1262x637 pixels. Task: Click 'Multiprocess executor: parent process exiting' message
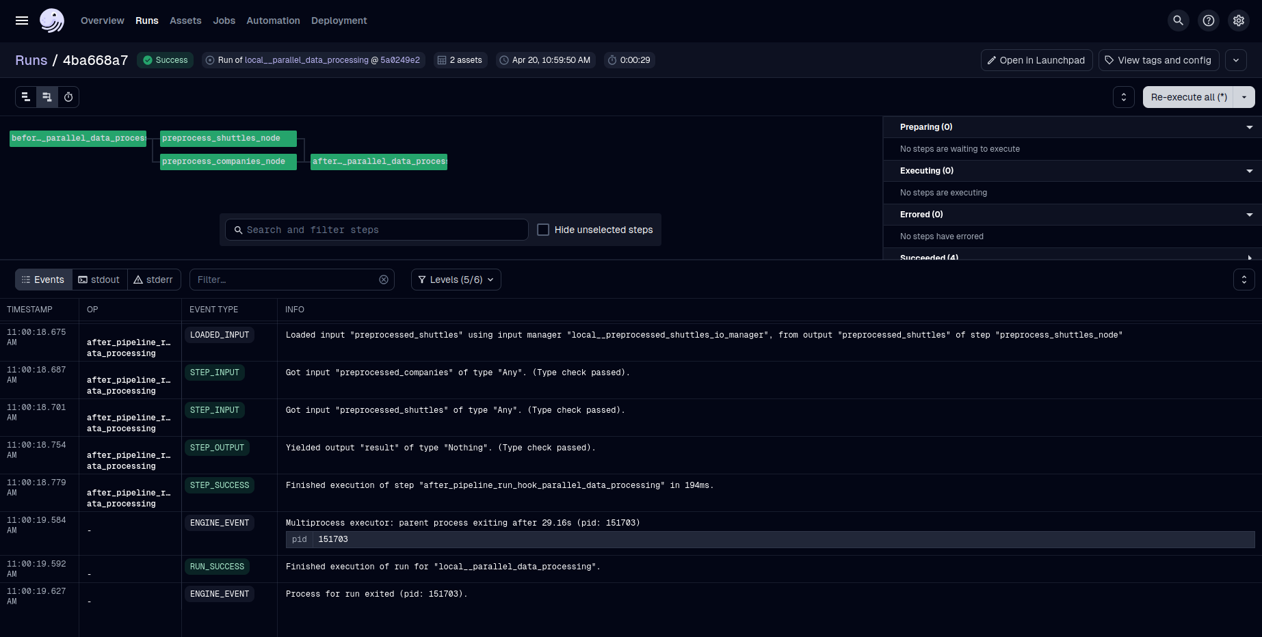pos(462,523)
